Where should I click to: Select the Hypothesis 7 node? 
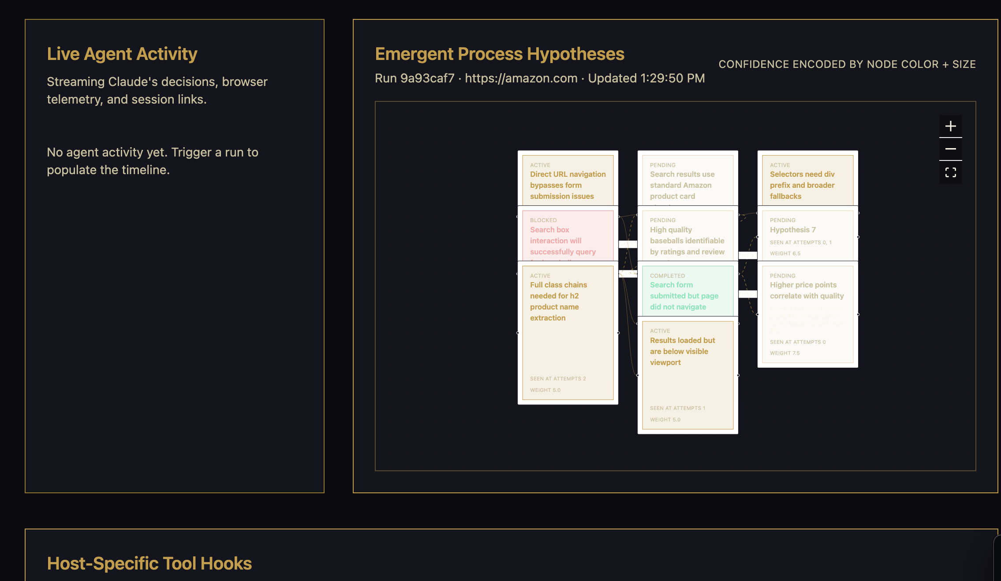(807, 236)
